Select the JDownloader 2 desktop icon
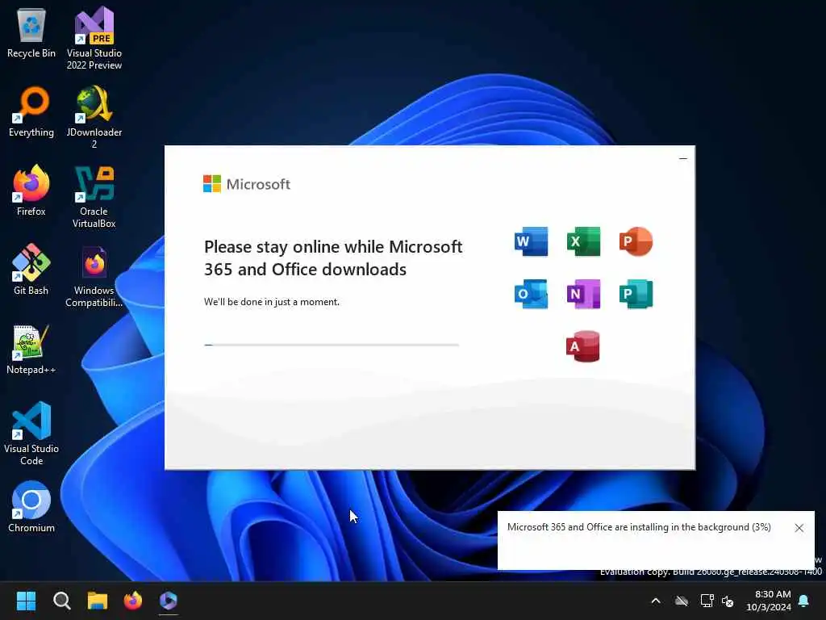Image resolution: width=826 pixels, height=620 pixels. pos(94,117)
